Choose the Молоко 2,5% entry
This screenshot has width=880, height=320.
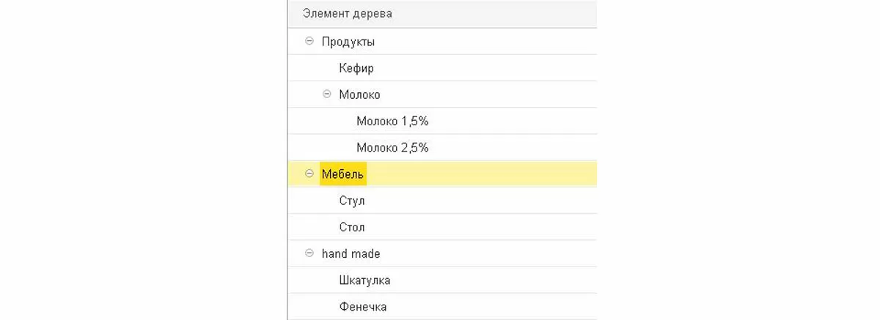click(x=392, y=148)
